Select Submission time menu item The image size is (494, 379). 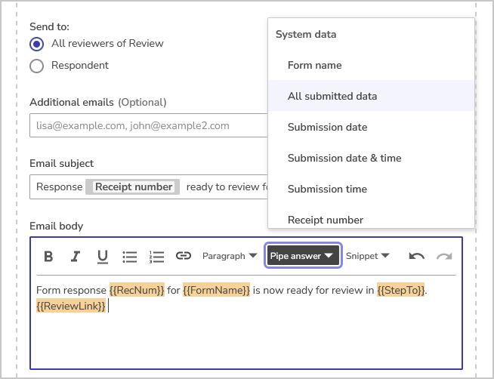pyautogui.click(x=371, y=189)
